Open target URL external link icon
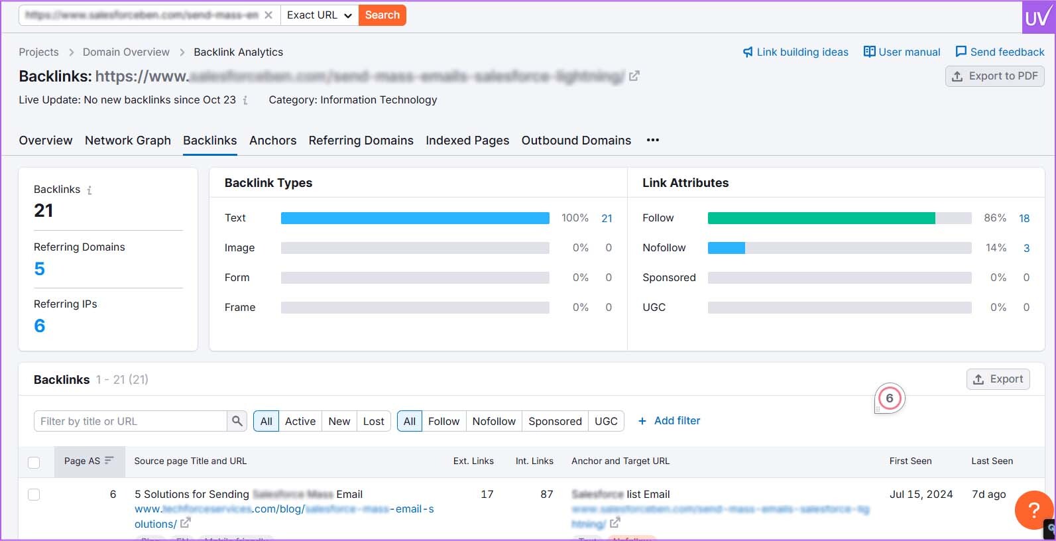 (x=615, y=523)
